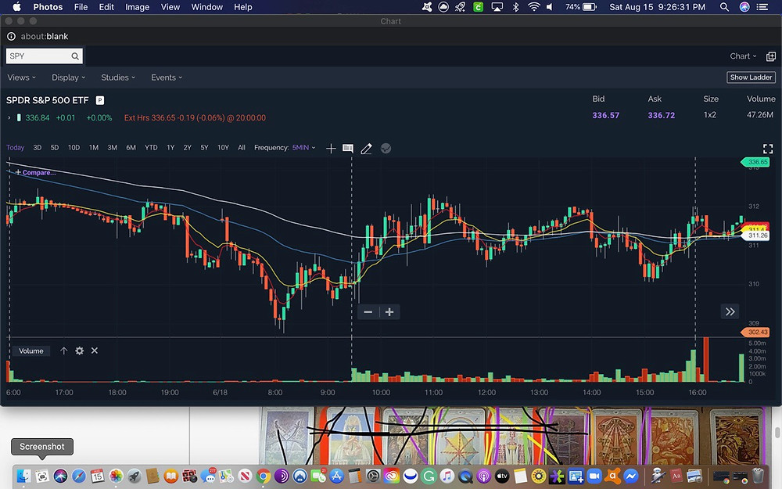Select the 10Y time range
This screenshot has width=782, height=489.
pos(223,148)
